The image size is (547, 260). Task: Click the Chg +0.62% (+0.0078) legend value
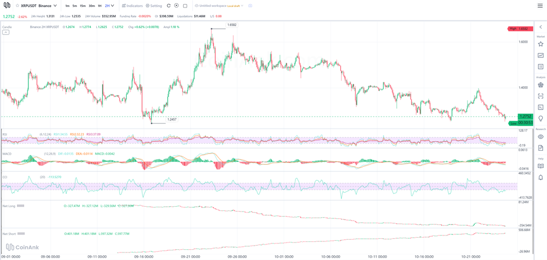pyautogui.click(x=144, y=27)
